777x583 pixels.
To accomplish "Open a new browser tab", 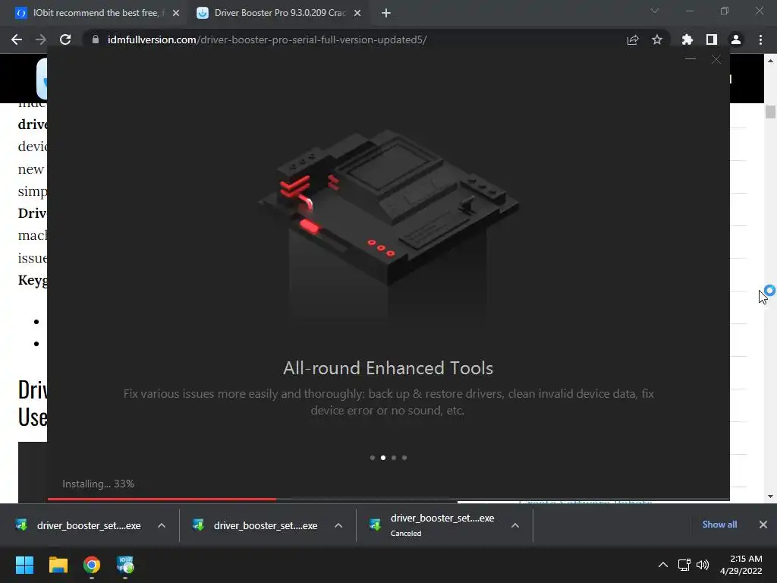I will point(386,13).
